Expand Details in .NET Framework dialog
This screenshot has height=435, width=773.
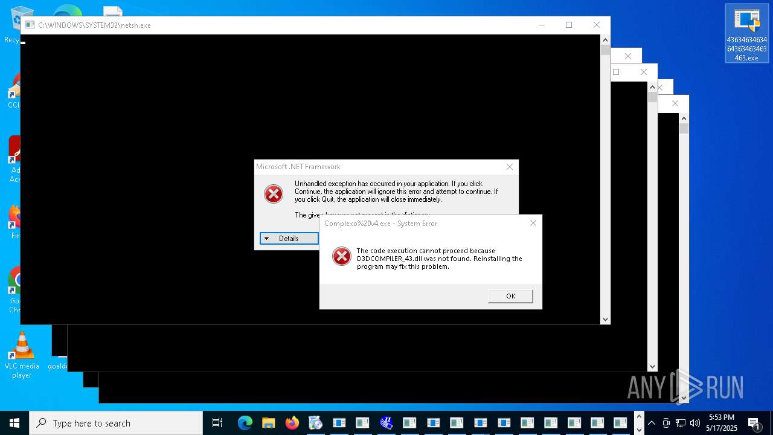click(289, 239)
